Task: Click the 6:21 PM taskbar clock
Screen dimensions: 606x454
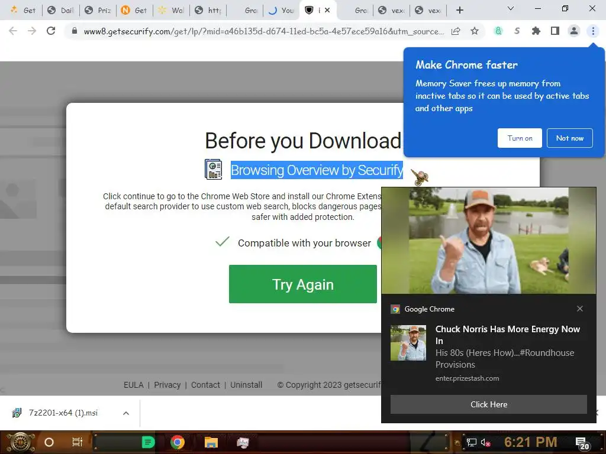Action: (531, 442)
